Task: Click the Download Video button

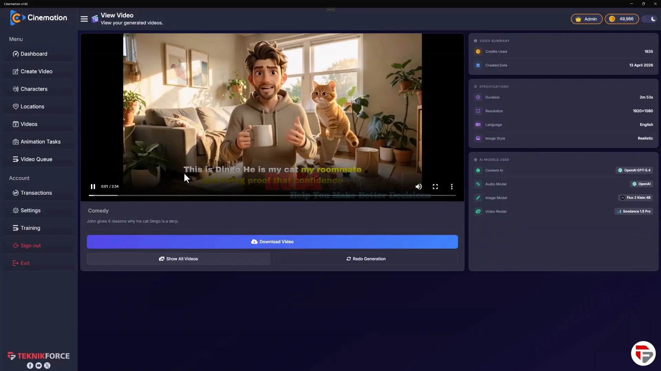Action: click(x=272, y=242)
